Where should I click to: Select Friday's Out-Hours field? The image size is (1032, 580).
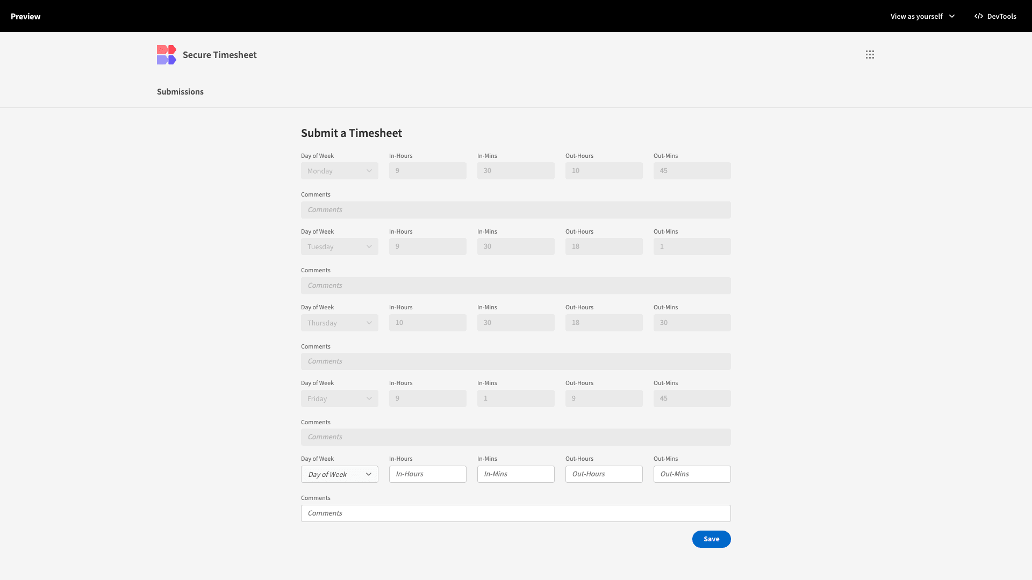point(604,398)
